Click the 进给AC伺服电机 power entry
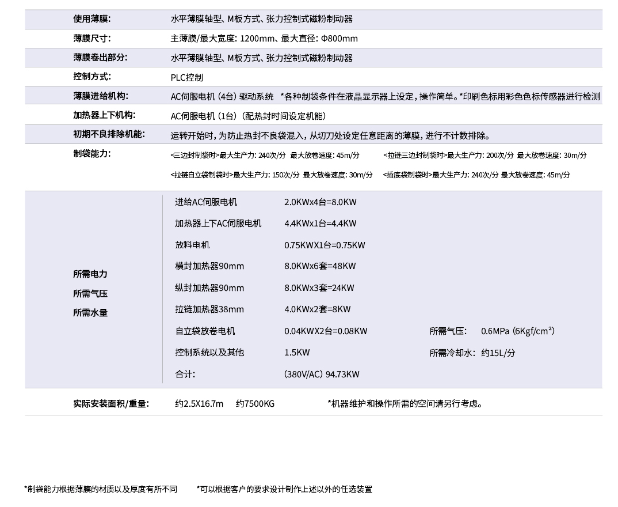618x507 pixels. click(x=206, y=202)
